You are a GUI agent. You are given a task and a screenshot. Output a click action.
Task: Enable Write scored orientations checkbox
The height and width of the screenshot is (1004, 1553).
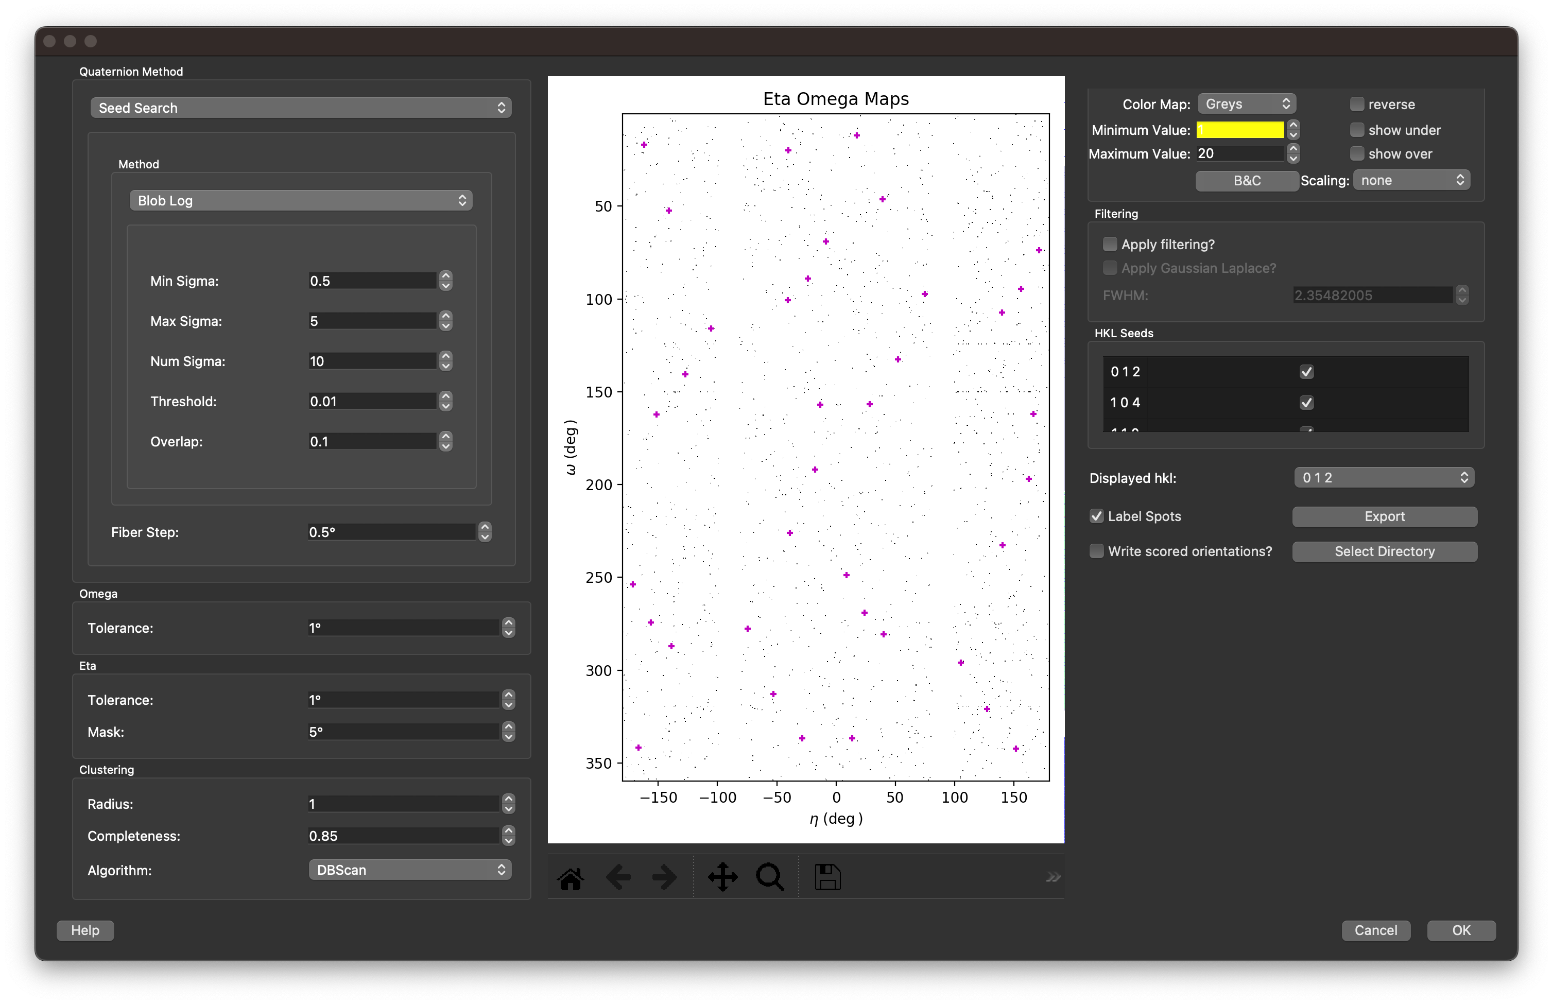[x=1096, y=551]
